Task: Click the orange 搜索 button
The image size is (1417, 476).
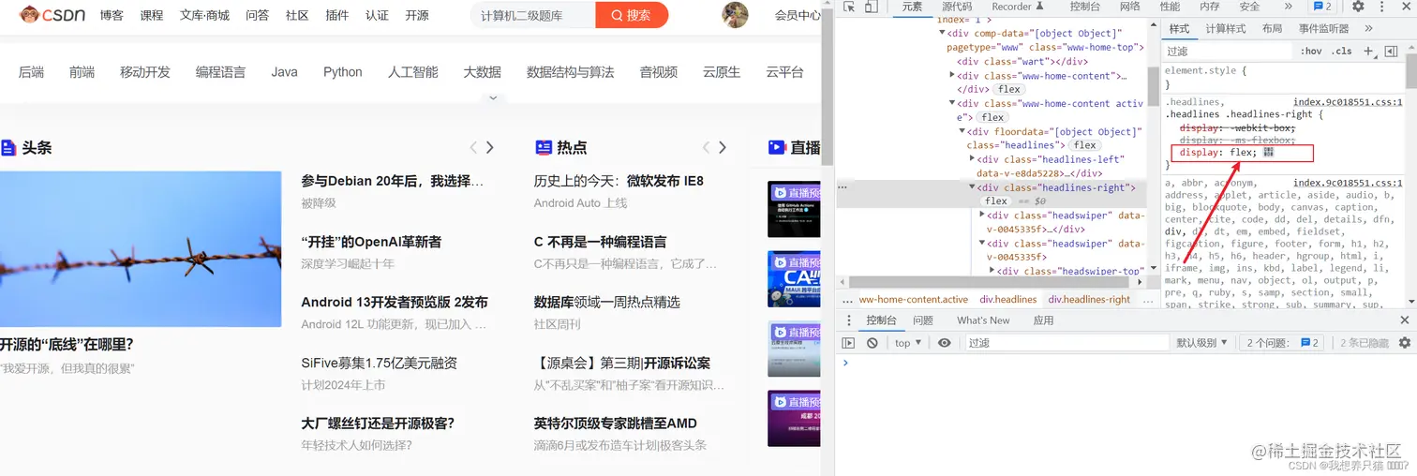Action: coord(632,15)
